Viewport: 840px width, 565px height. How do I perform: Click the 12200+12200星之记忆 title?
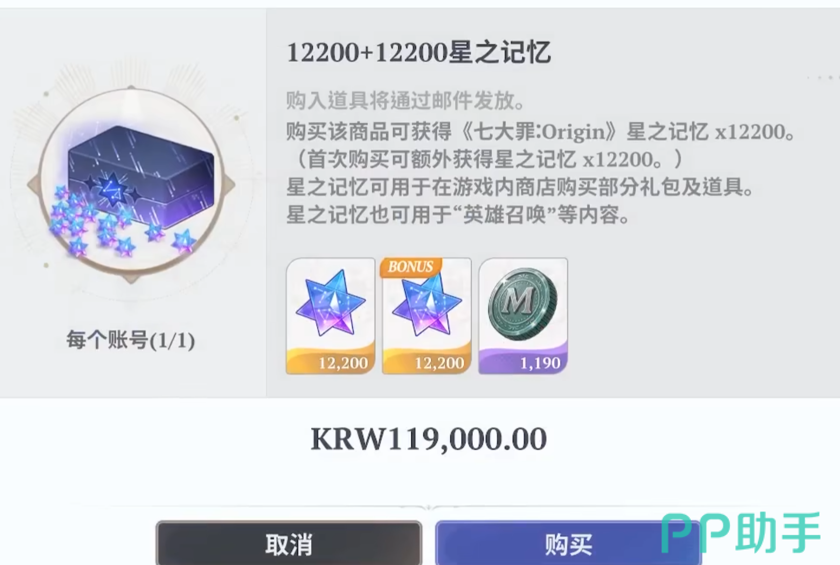419,52
